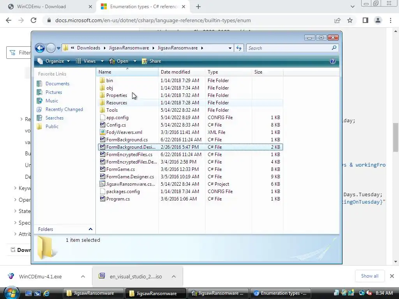The width and height of the screenshot is (399, 299).
Task: Expand the Open dropdown arrow
Action: click(135, 61)
